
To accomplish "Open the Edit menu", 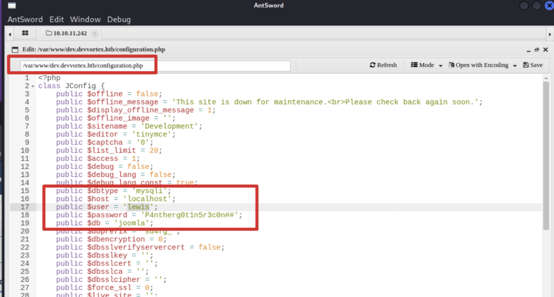I will [57, 19].
